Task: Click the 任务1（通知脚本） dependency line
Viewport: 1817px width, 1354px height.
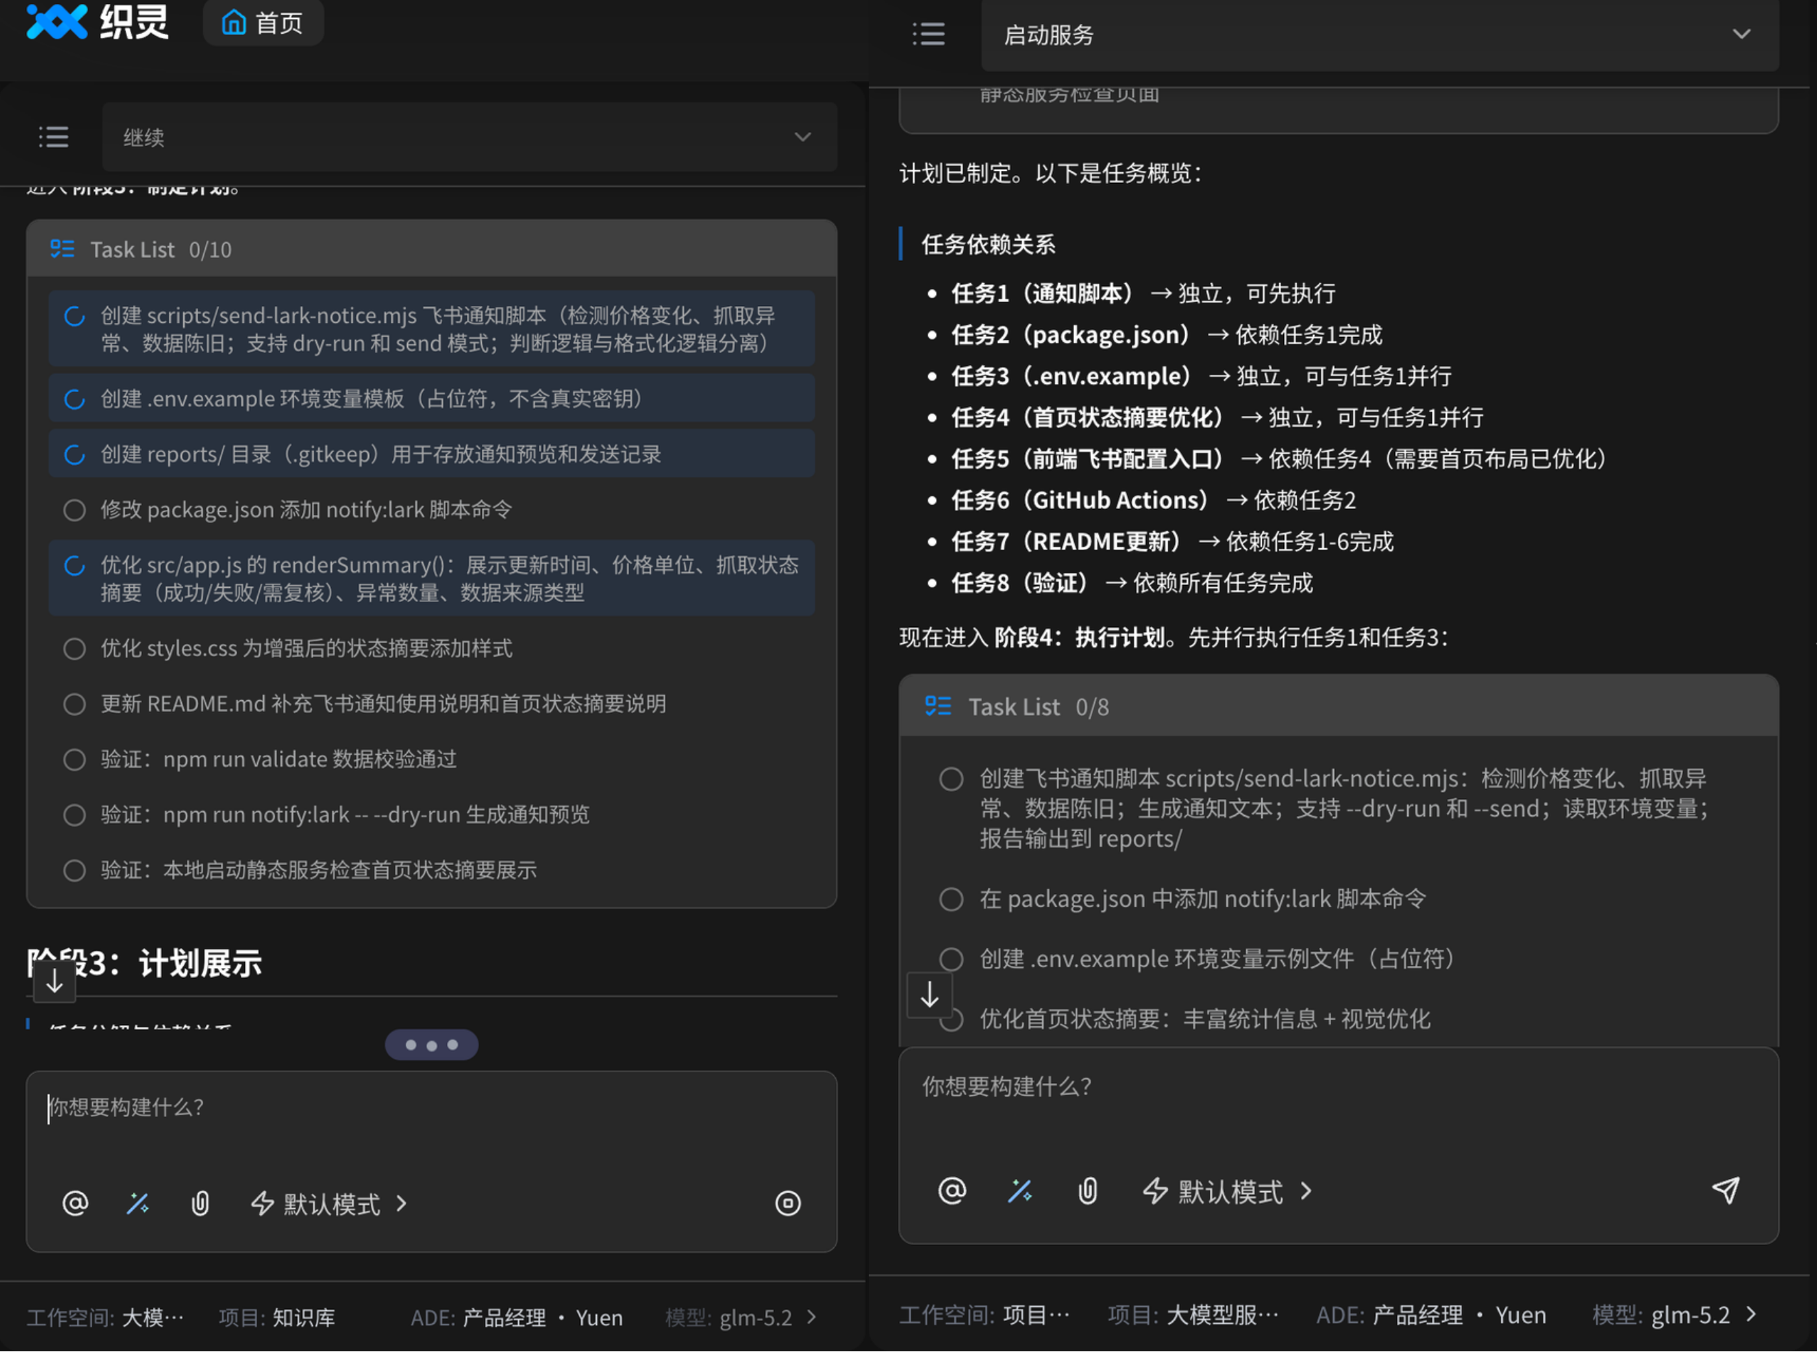Action: [x=1144, y=293]
